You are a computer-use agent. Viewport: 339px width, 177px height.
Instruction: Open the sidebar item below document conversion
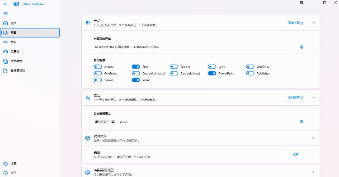(30, 70)
